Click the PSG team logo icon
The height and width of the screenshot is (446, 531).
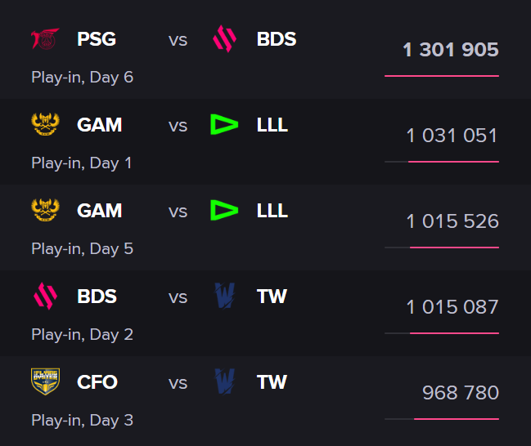click(45, 39)
